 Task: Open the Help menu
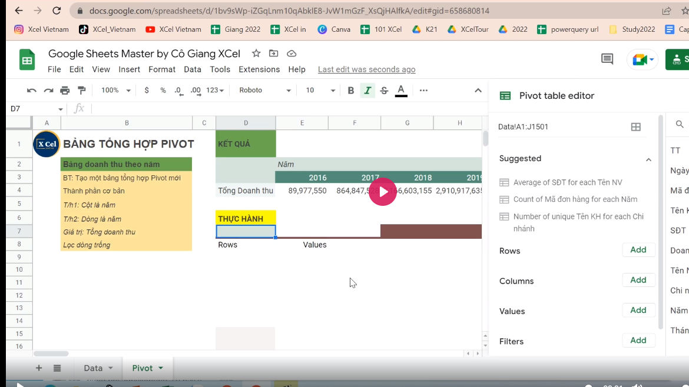[297, 69]
